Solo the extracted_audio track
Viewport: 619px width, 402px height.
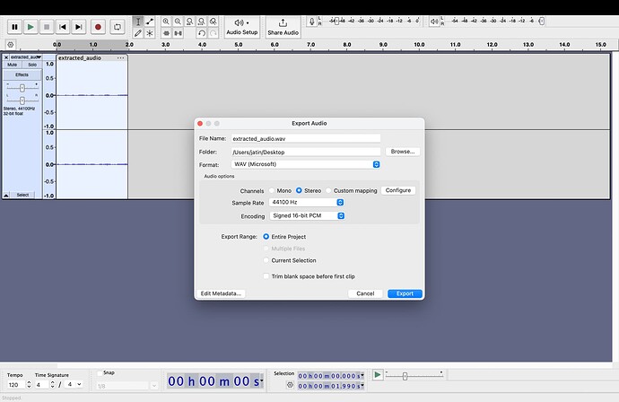tap(32, 65)
